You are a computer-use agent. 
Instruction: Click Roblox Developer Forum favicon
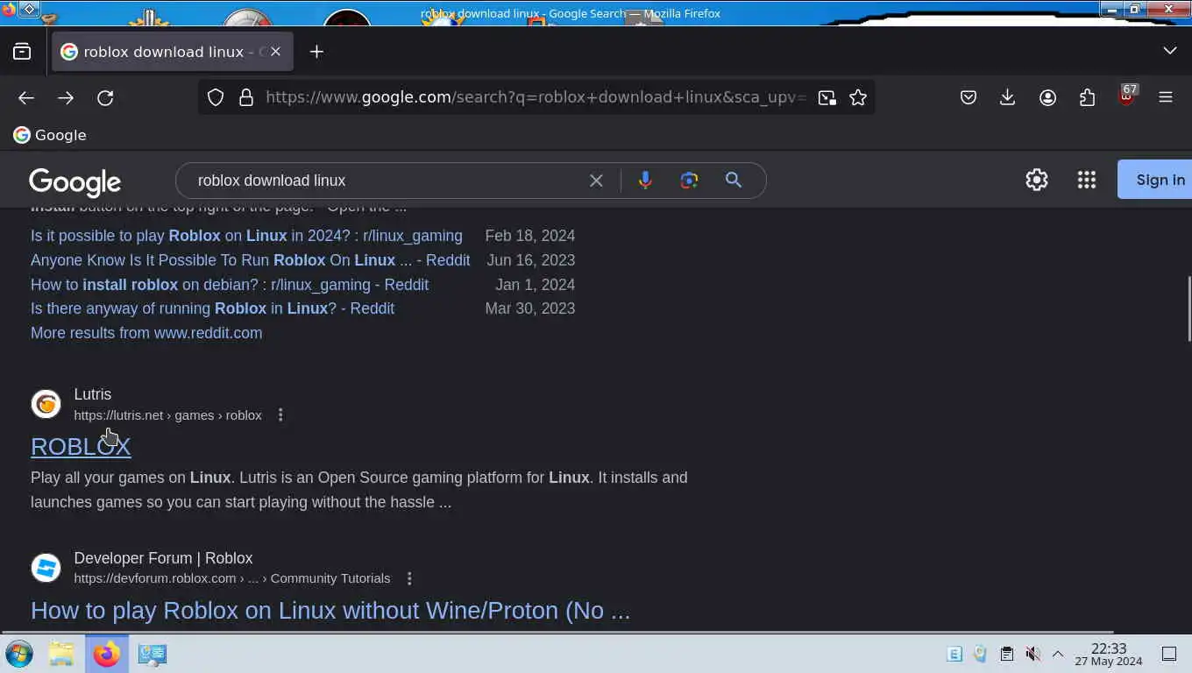(x=46, y=568)
